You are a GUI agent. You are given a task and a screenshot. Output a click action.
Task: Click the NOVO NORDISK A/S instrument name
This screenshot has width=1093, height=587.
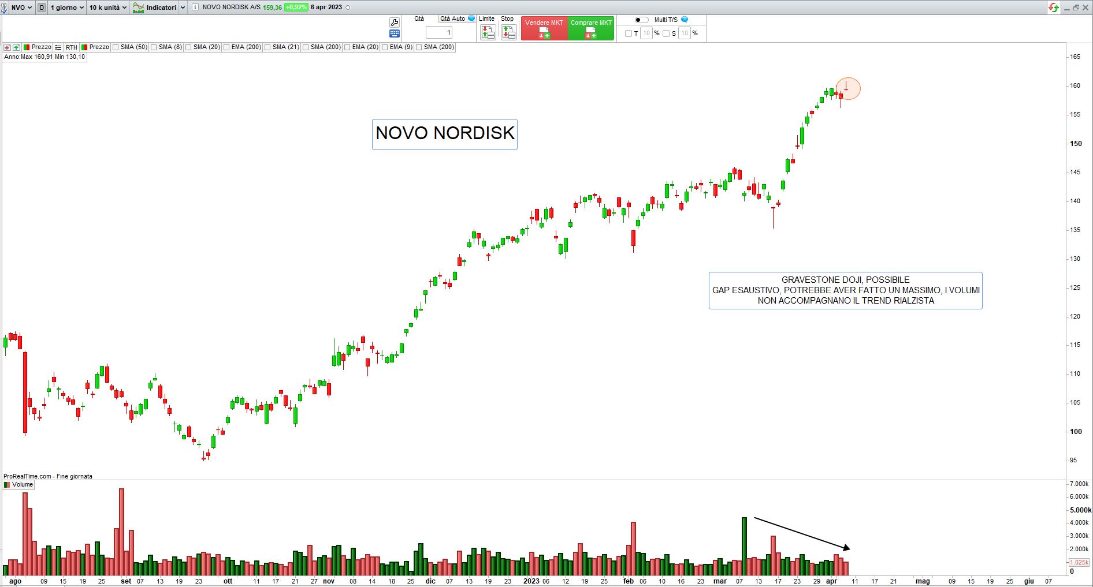(x=232, y=8)
